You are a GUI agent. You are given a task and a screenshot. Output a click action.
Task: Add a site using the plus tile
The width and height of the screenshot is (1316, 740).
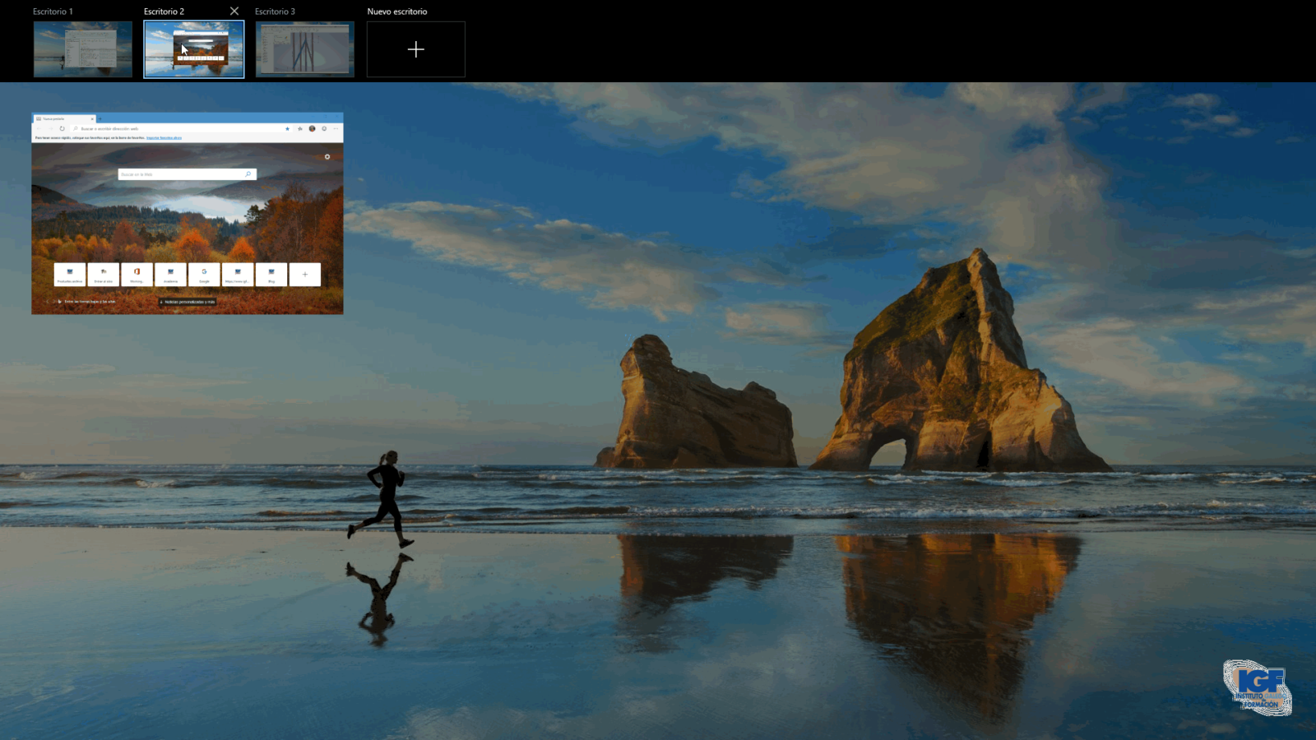tap(305, 274)
